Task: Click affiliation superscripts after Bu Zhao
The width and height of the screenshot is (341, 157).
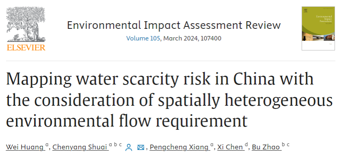Action: (286, 145)
